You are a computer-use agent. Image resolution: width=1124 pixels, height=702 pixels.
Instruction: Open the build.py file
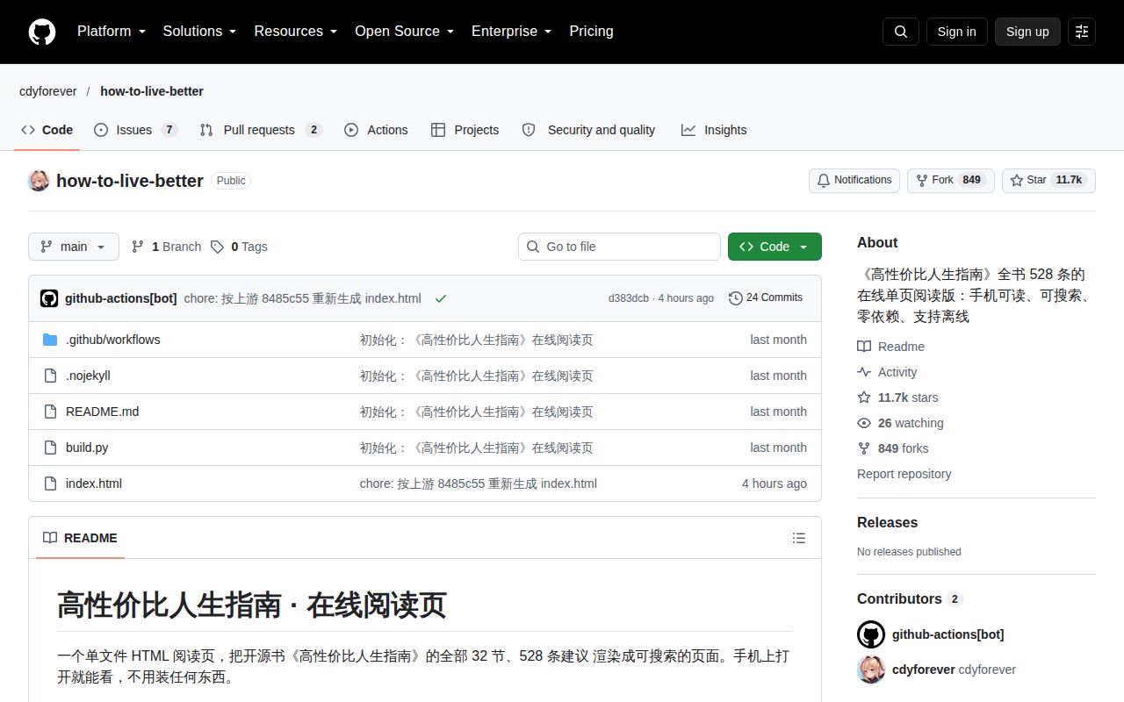click(x=87, y=448)
